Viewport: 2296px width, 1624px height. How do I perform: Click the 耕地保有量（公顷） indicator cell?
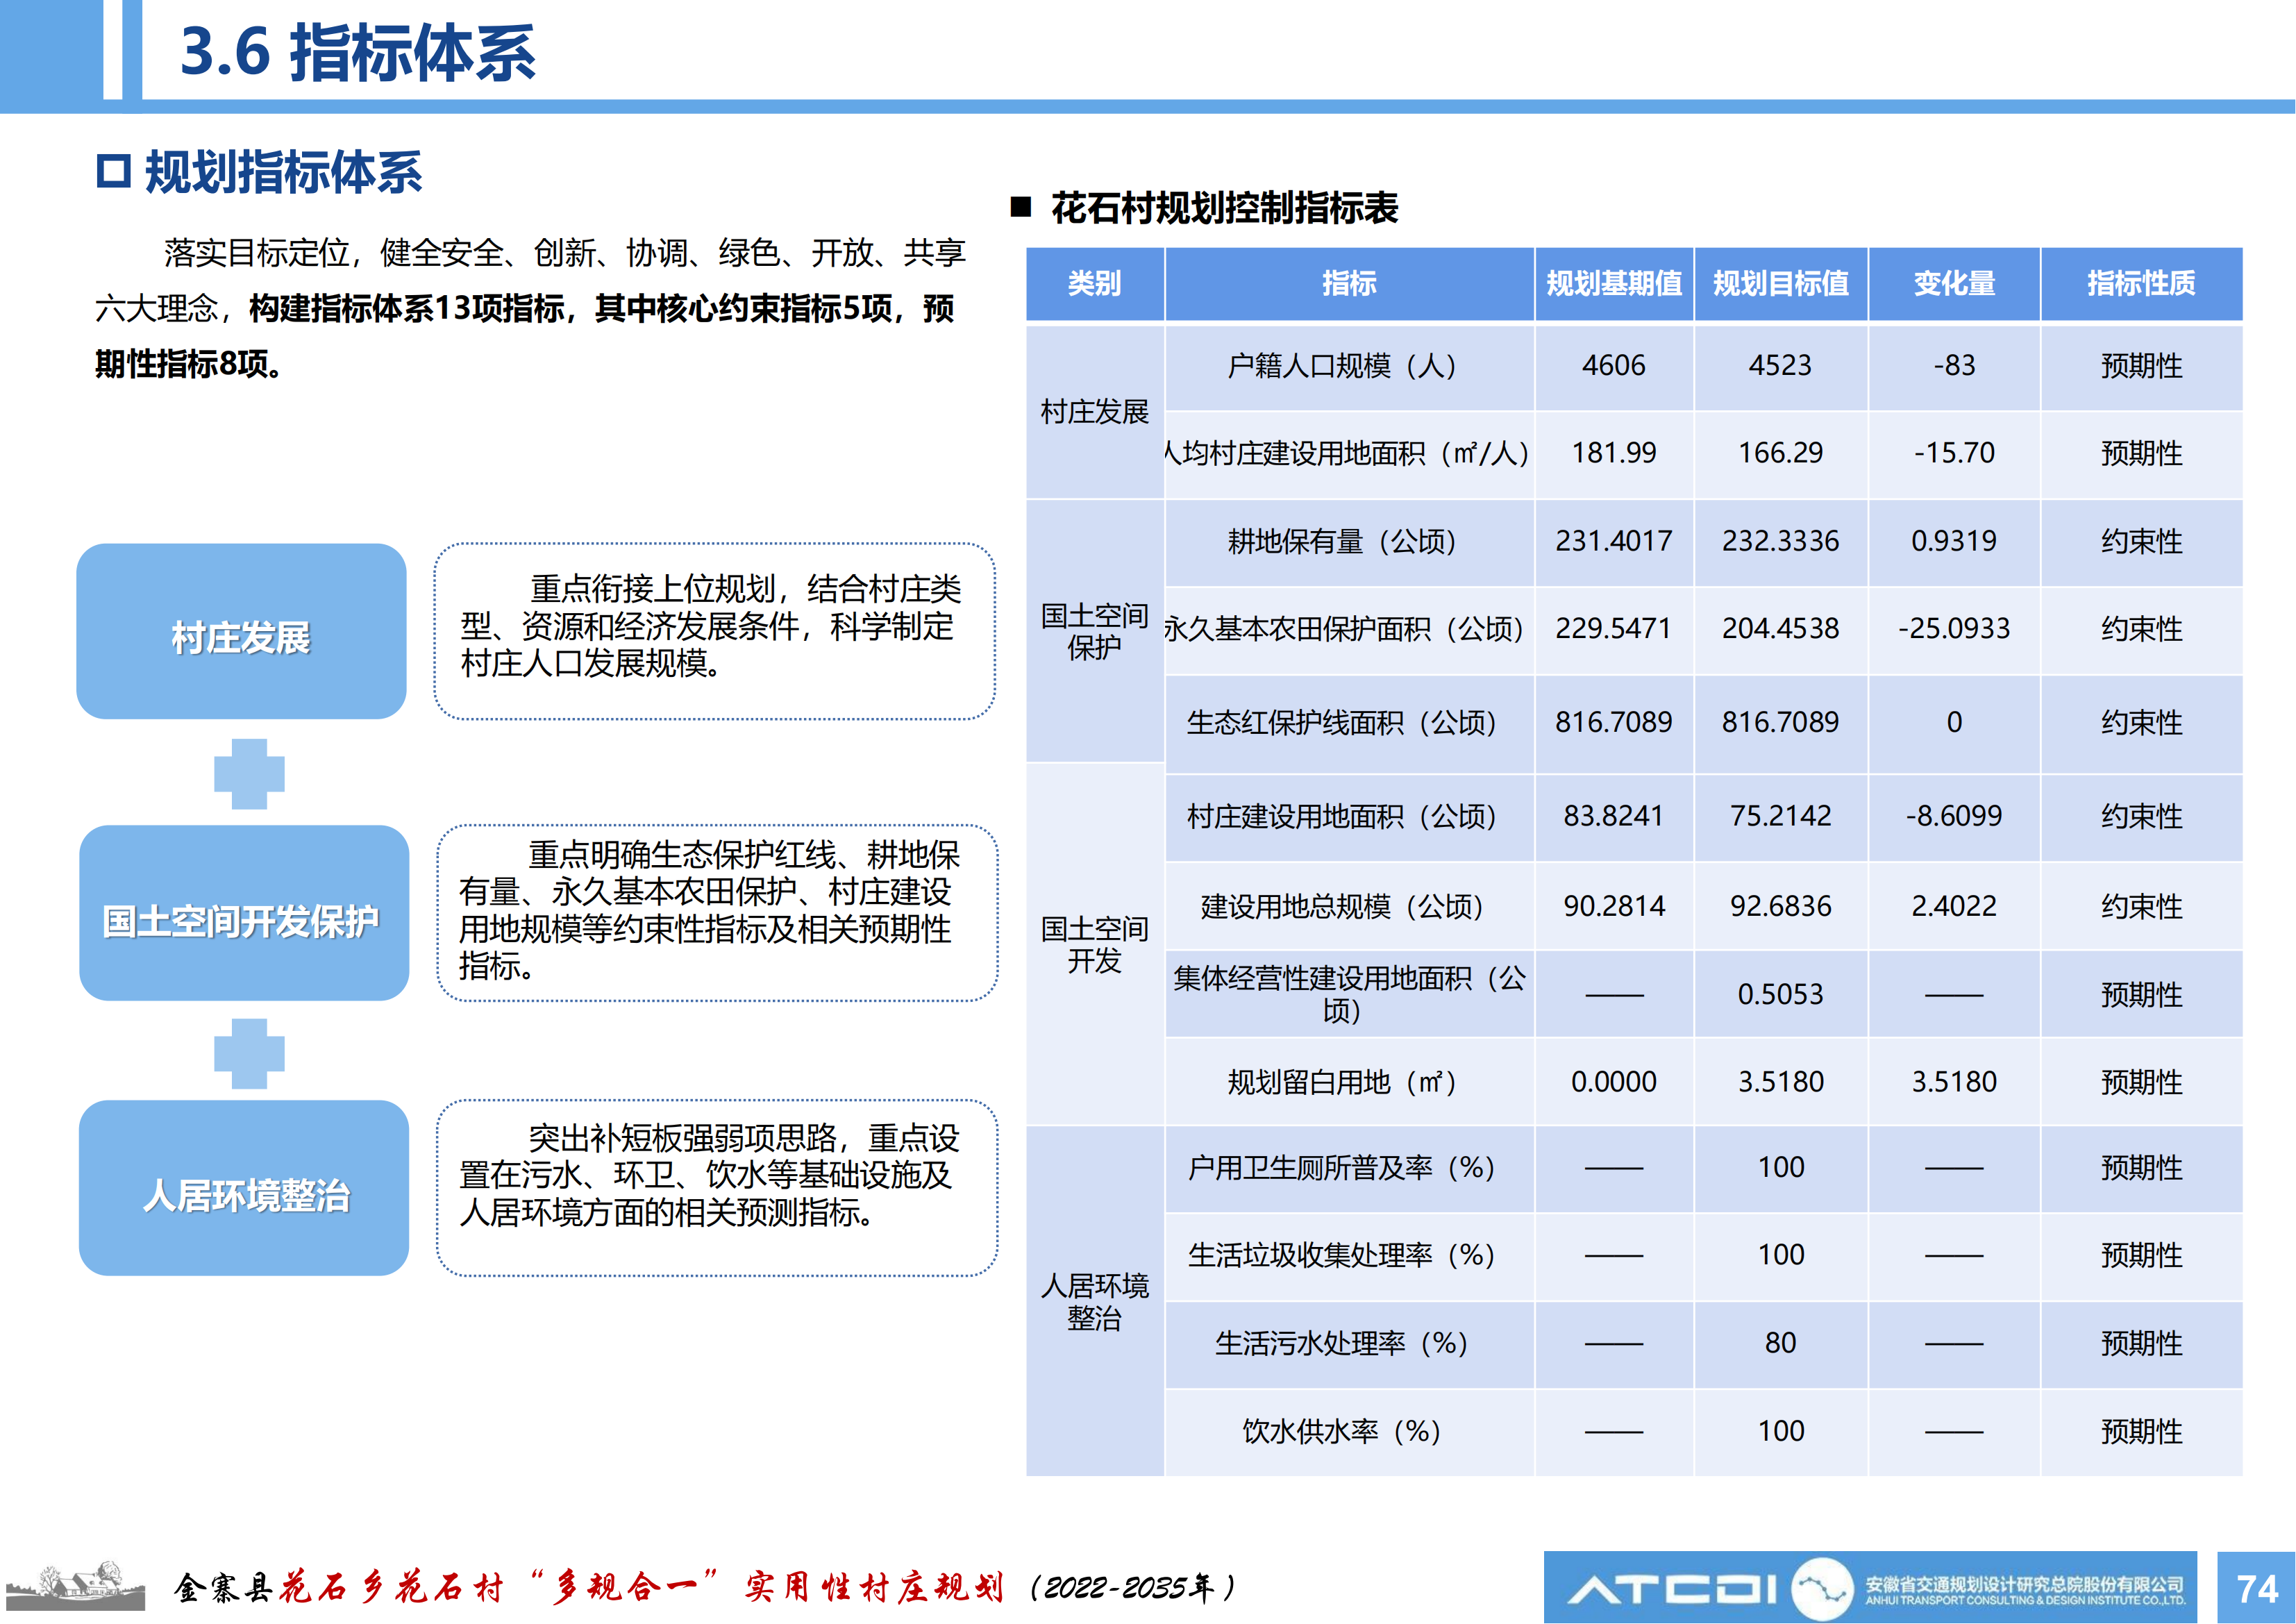click(1350, 542)
